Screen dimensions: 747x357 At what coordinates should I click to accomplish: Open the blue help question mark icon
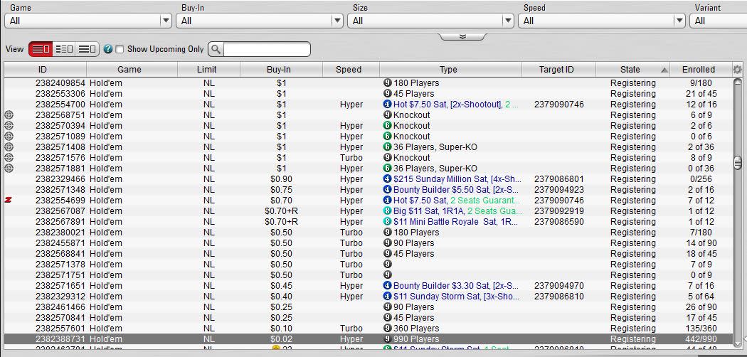[107, 49]
